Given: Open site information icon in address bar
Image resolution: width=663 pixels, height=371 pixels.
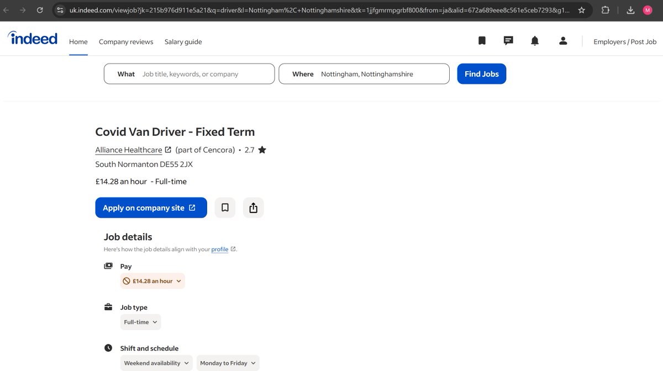Looking at the screenshot, I should tap(60, 10).
